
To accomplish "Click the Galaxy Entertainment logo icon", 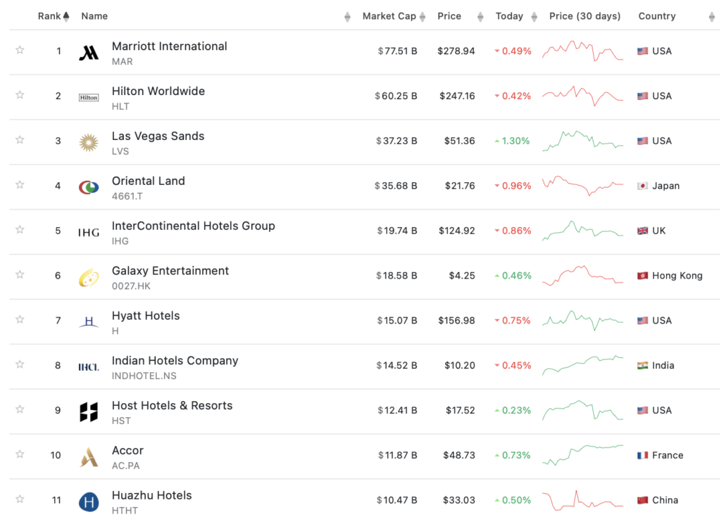I will (x=89, y=277).
